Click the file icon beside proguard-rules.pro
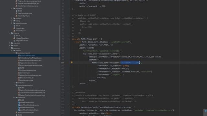Image resolution: width=207 pixels, height=116 pixels. pyautogui.click(x=14, y=41)
